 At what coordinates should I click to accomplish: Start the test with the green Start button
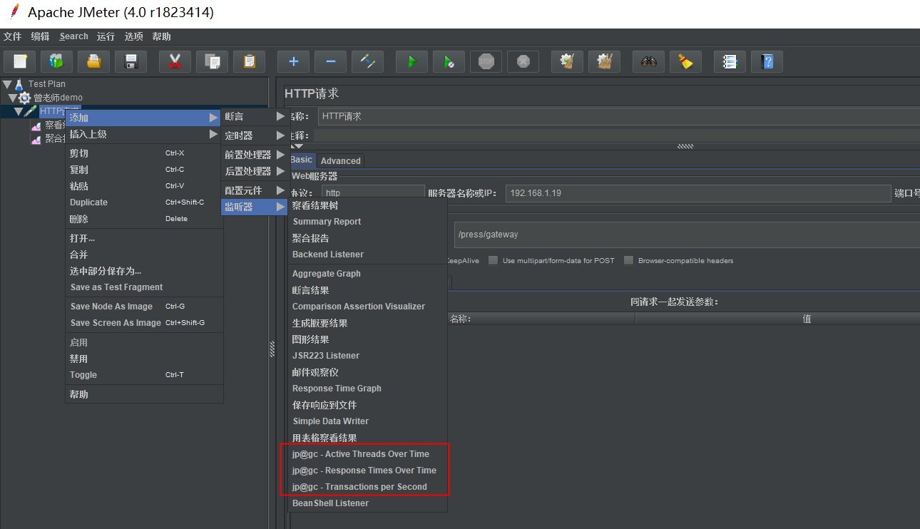[412, 61]
